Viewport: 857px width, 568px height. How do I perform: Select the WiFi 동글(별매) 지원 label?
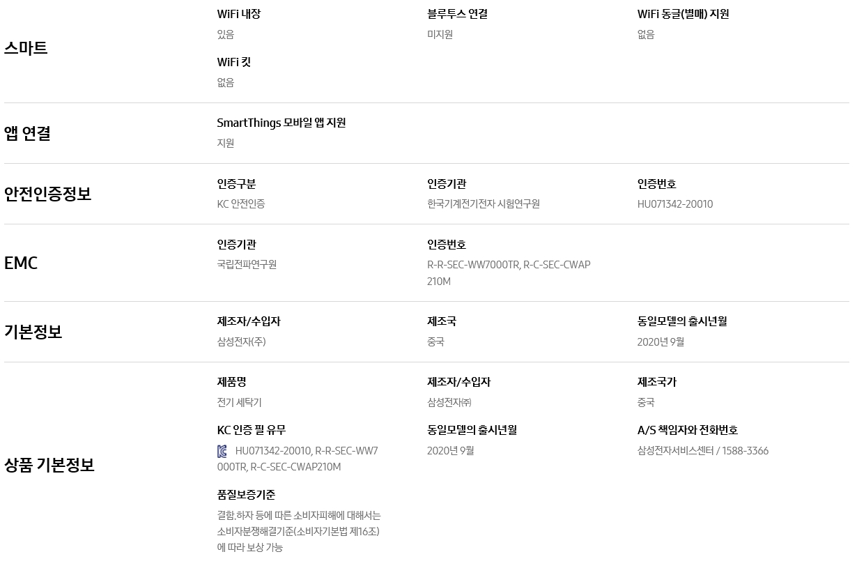684,14
